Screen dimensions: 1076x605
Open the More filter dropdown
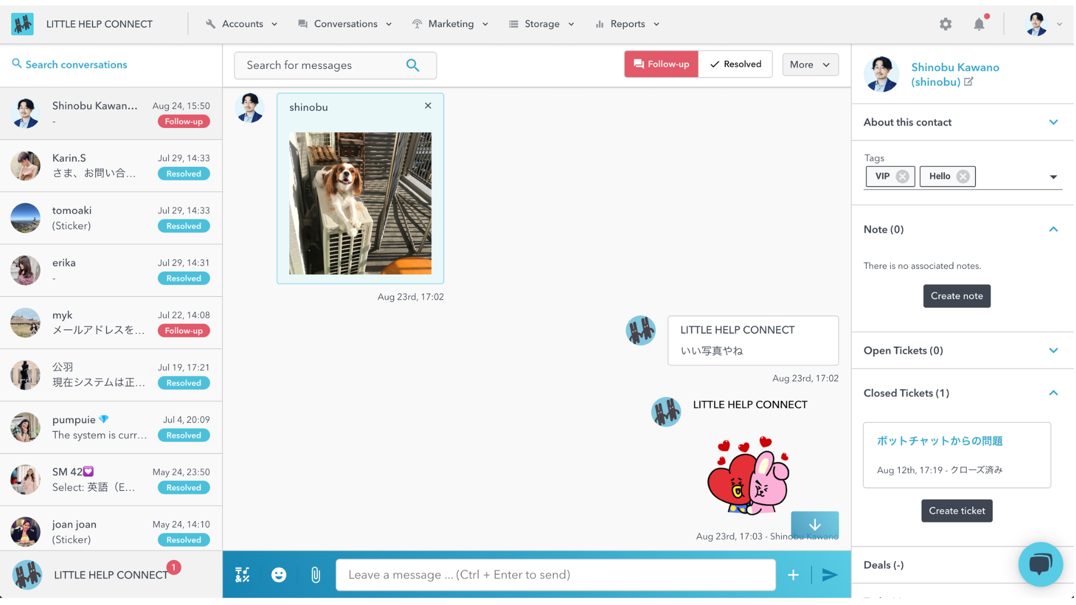(x=810, y=64)
